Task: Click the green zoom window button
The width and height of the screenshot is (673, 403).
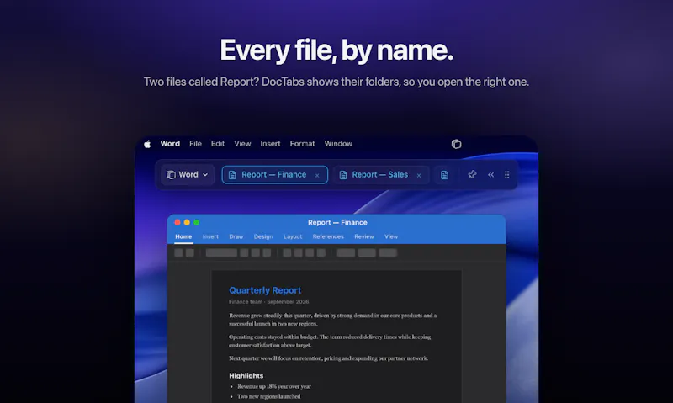Action: pos(196,222)
